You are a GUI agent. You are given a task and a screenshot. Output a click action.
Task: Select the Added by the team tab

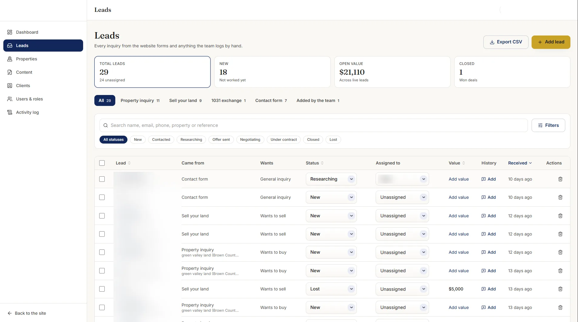click(x=318, y=100)
